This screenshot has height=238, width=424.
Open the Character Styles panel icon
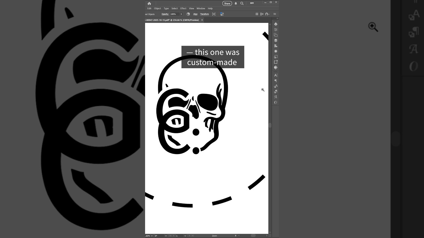point(276,86)
